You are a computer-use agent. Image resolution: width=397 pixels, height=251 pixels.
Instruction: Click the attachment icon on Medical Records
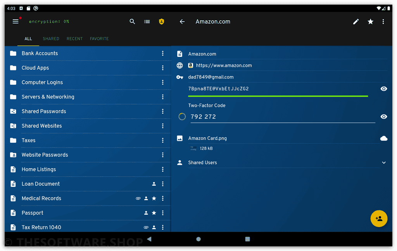pos(138,198)
